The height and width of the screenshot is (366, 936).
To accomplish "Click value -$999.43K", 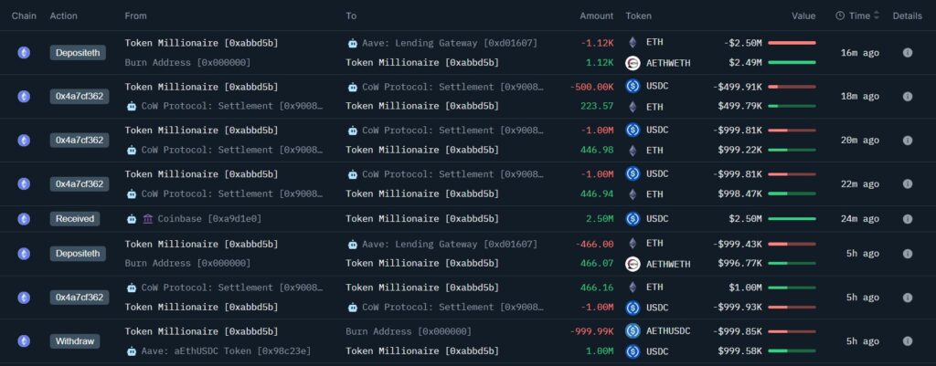I will pos(738,244).
